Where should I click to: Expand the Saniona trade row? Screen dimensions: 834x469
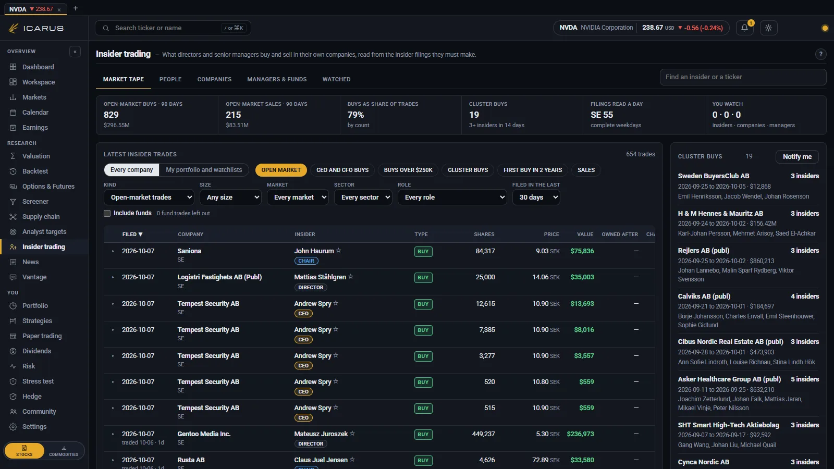click(x=113, y=251)
